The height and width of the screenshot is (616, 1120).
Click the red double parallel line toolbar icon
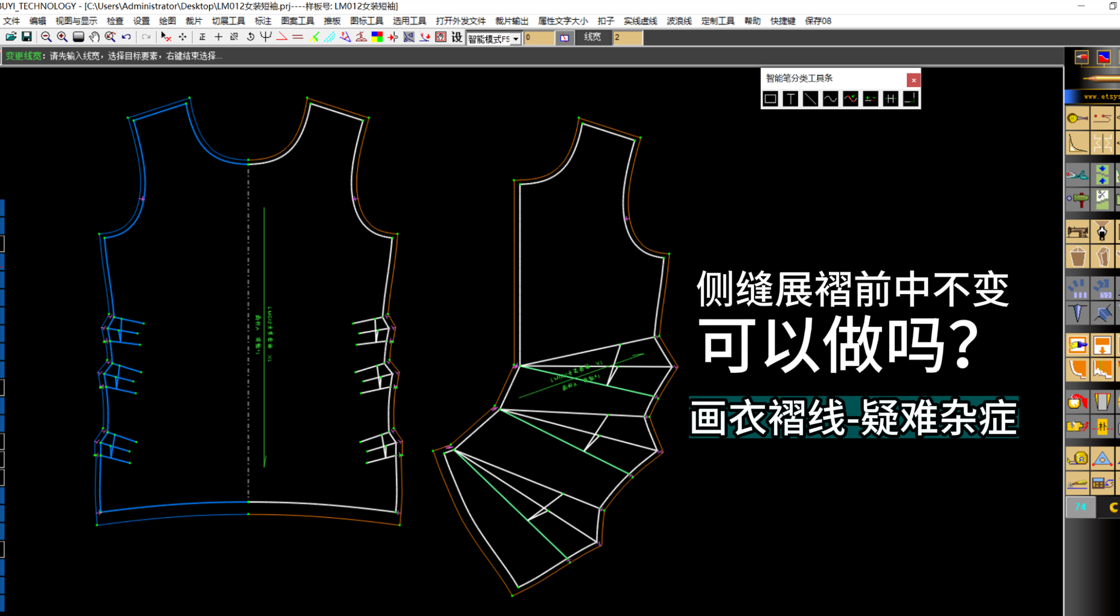[x=298, y=37]
